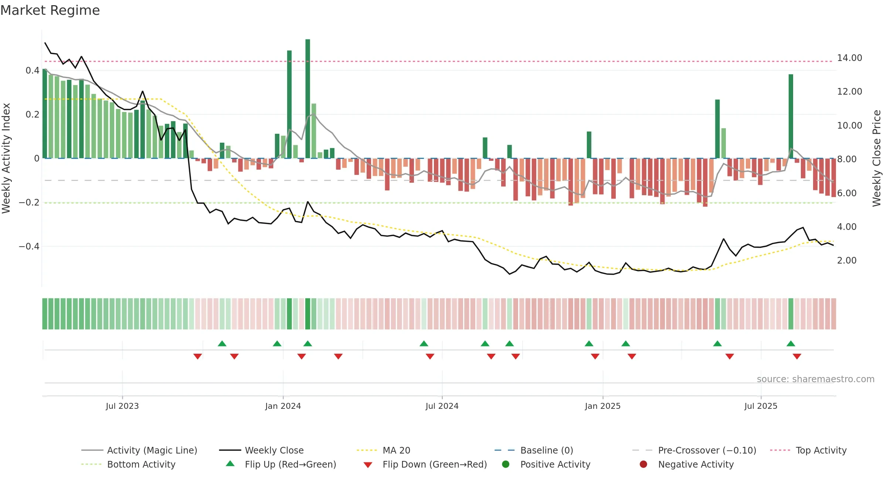The image size is (887, 499).
Task: Toggle the Bottom Activity legend entry
Action: (x=128, y=464)
